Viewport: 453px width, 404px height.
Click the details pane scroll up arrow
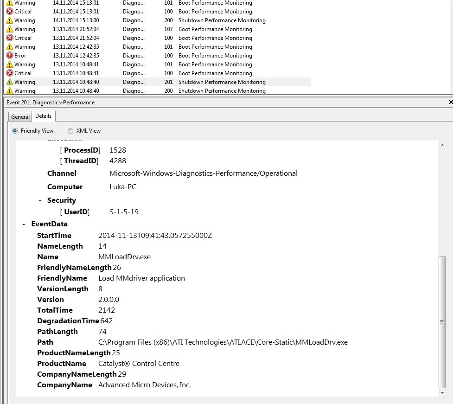click(x=442, y=145)
